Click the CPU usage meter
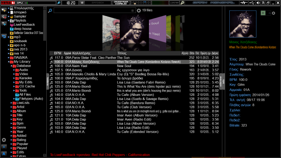The height and width of the screenshot is (158, 281). click(x=40, y=3)
